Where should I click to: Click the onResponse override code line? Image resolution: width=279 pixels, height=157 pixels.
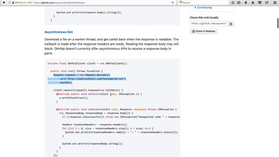tap(116, 109)
